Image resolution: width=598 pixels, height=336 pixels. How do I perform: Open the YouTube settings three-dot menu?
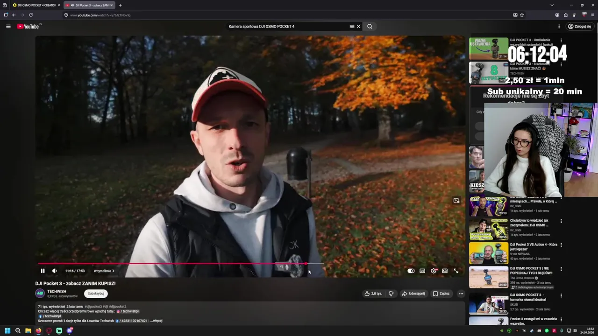click(x=559, y=27)
